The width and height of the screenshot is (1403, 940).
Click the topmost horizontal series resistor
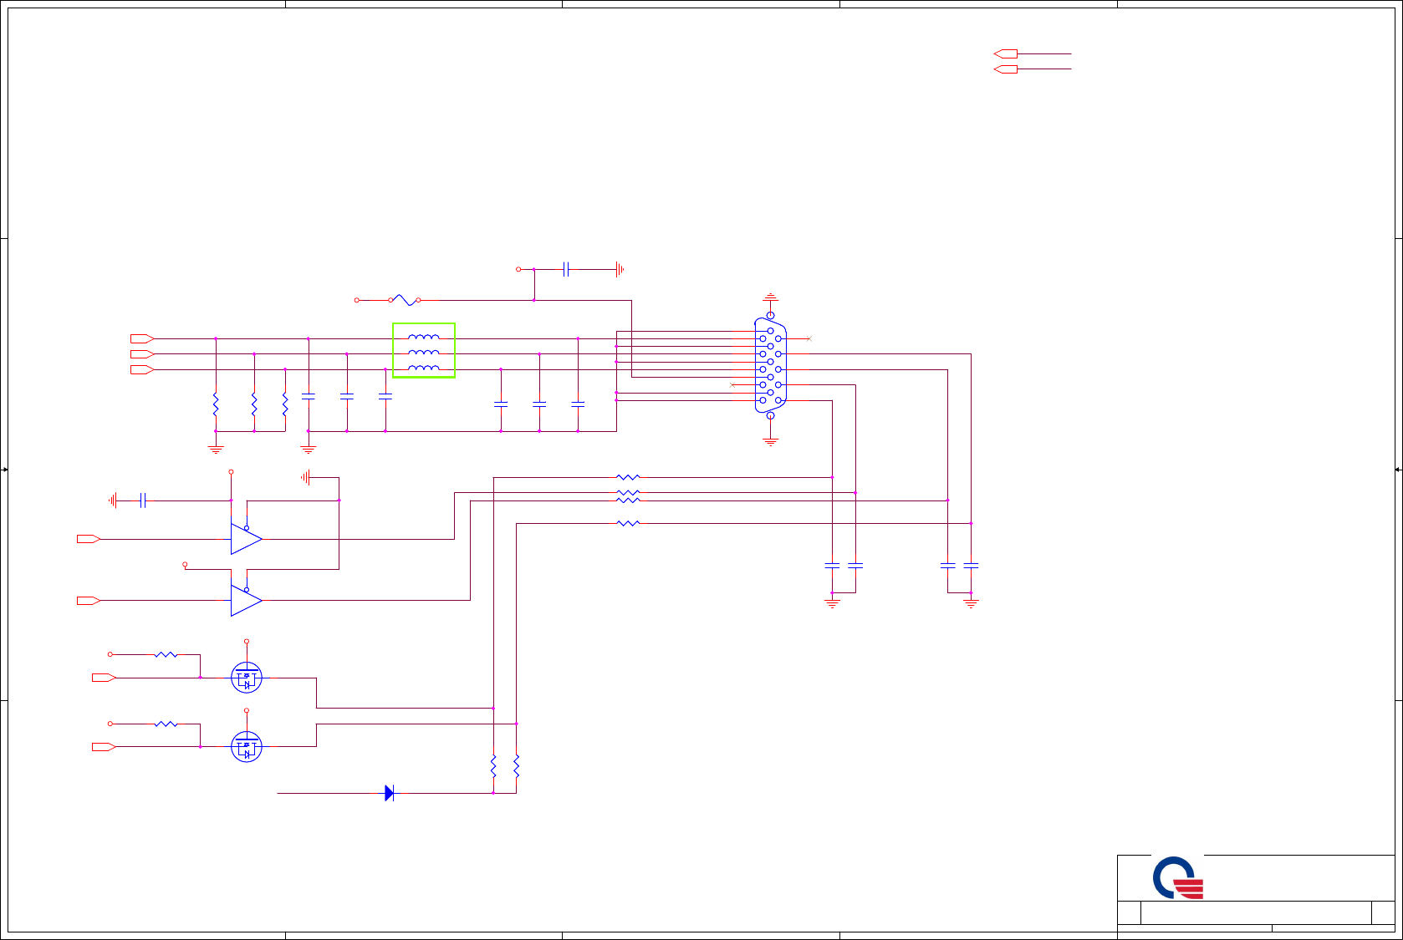tap(628, 477)
